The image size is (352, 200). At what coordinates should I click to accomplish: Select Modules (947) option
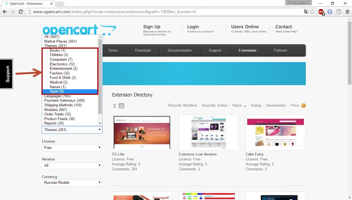point(70,110)
